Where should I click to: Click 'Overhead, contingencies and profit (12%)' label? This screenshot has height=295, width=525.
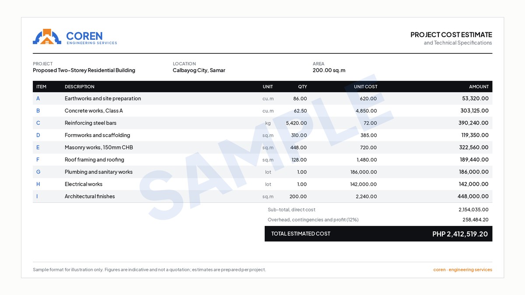point(313,220)
